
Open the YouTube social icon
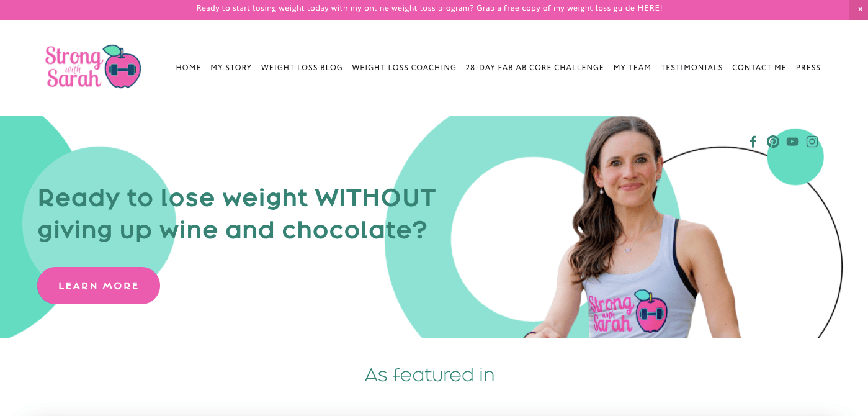(x=792, y=142)
